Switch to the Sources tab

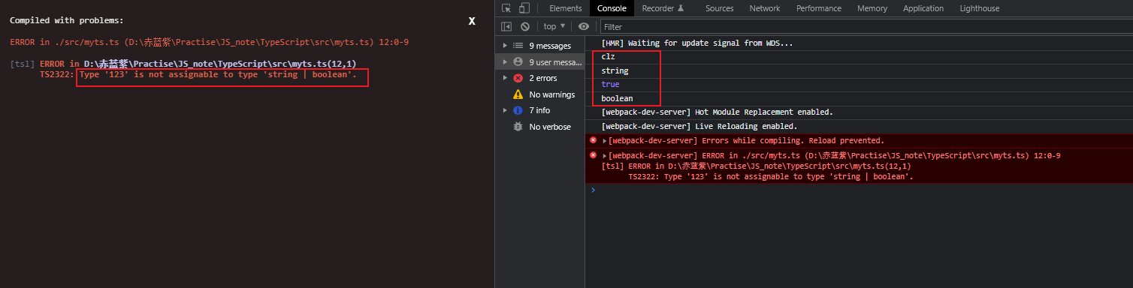[x=719, y=8]
